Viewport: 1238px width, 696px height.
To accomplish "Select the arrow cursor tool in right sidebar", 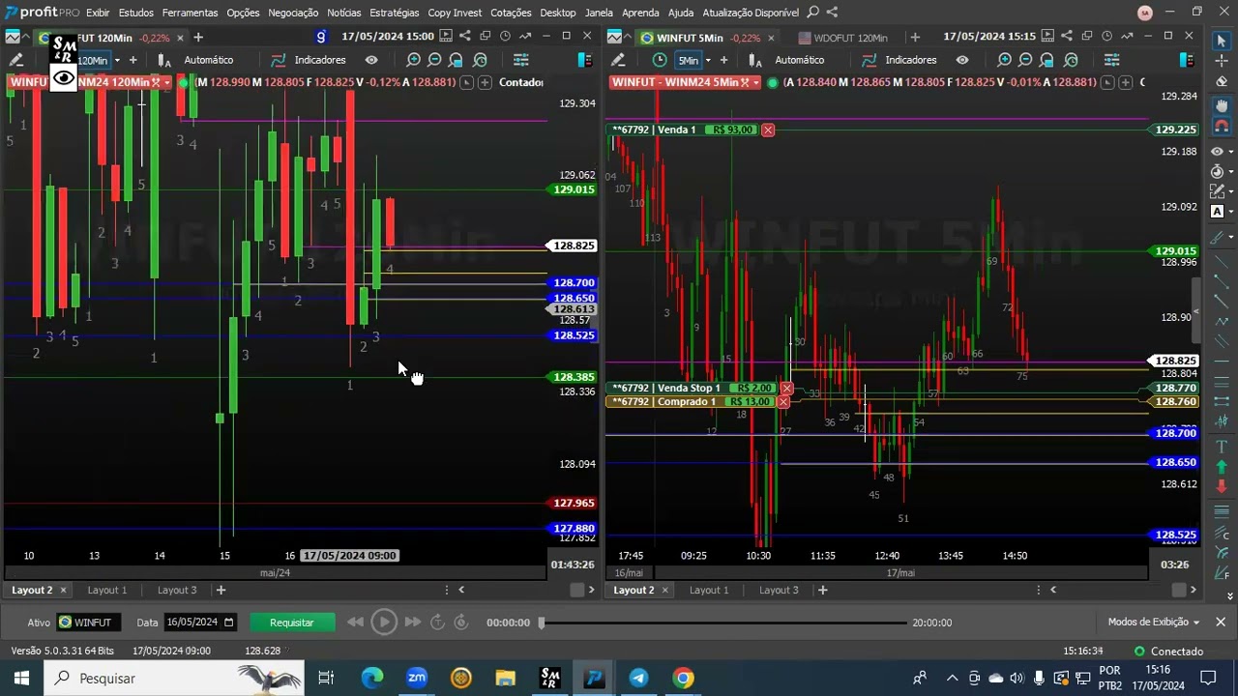I will [x=1221, y=41].
